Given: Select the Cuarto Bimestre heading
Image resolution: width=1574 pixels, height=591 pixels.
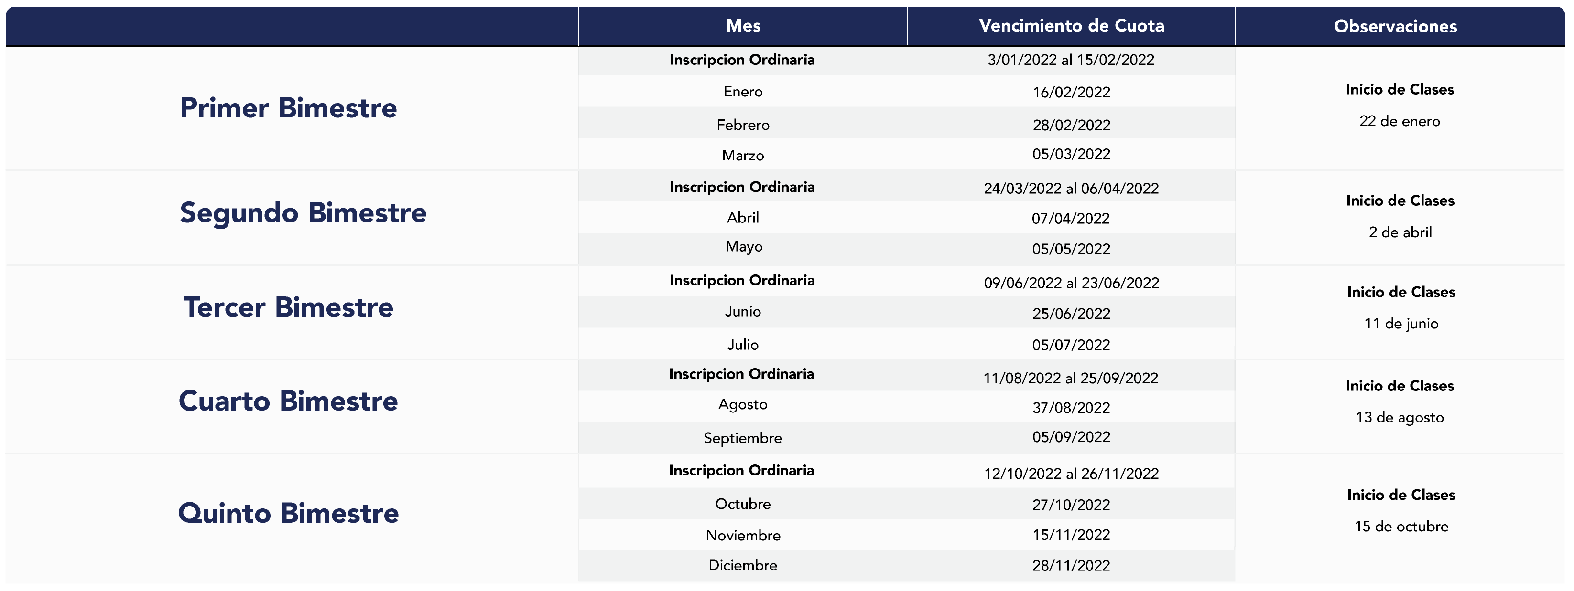Looking at the screenshot, I should (x=288, y=401).
